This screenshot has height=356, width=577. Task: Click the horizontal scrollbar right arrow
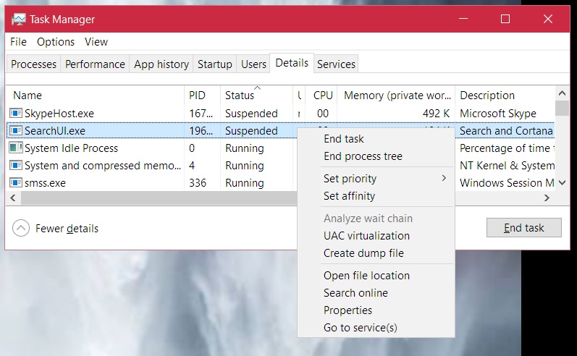(547, 198)
